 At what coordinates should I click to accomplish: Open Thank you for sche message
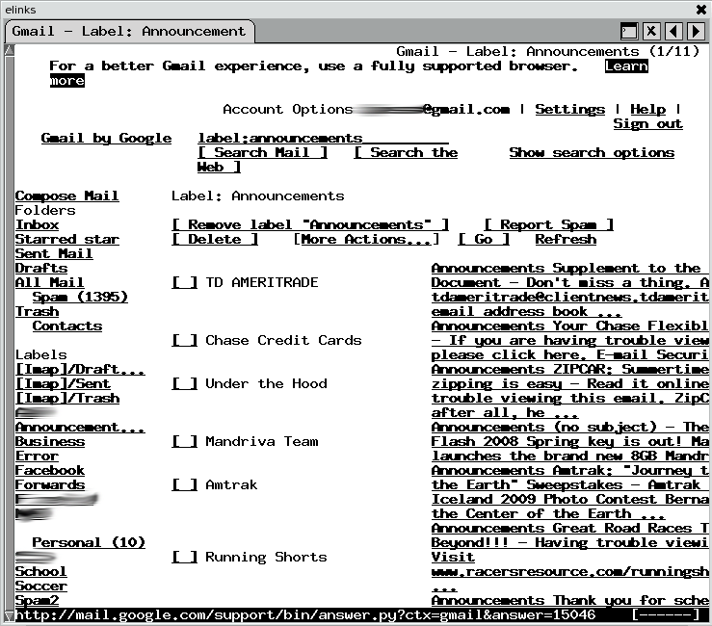[569, 601]
